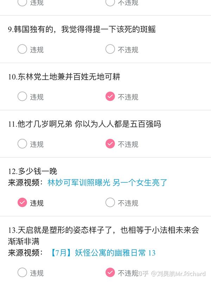This screenshot has width=211, height=282.
Task: Open source video link 林妙可军训照曝光
Action: point(107,183)
